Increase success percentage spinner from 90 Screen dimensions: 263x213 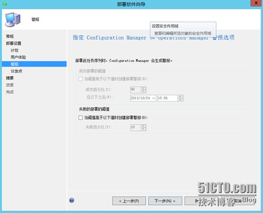143,88
